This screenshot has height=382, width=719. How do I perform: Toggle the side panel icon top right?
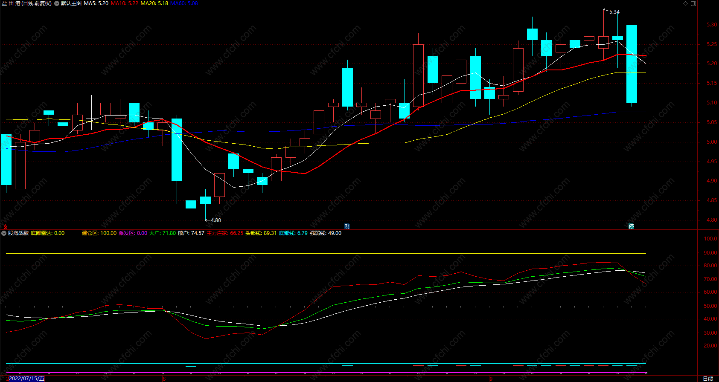click(693, 3)
